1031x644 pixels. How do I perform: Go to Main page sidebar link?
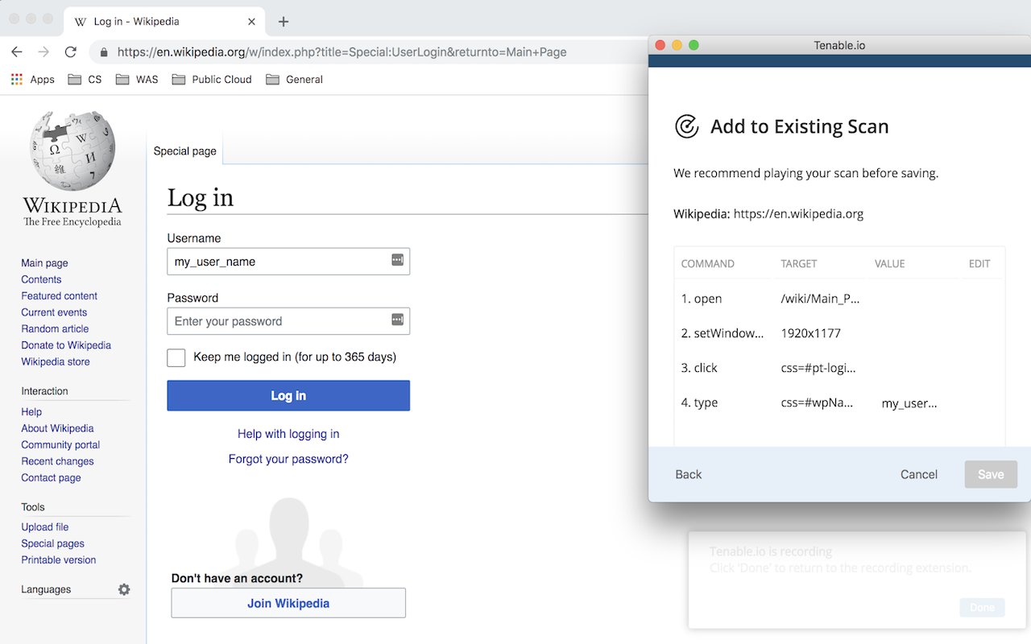coord(44,263)
